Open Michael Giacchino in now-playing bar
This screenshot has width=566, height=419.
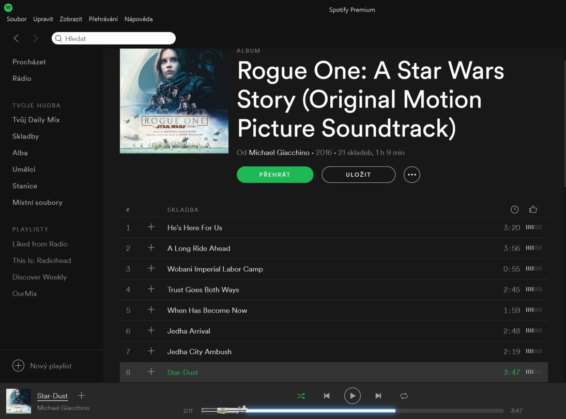(x=63, y=408)
